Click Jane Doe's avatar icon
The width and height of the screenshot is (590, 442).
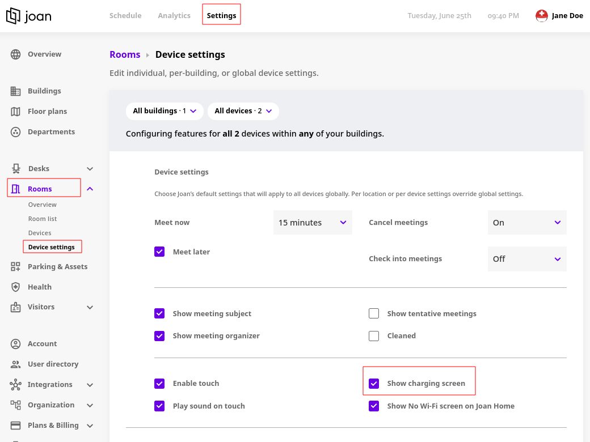click(541, 16)
